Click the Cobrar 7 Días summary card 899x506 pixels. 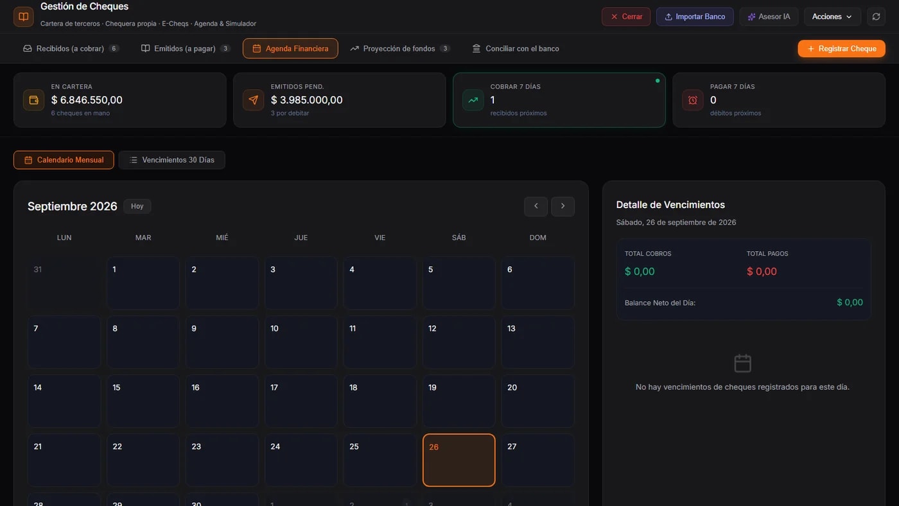click(559, 100)
